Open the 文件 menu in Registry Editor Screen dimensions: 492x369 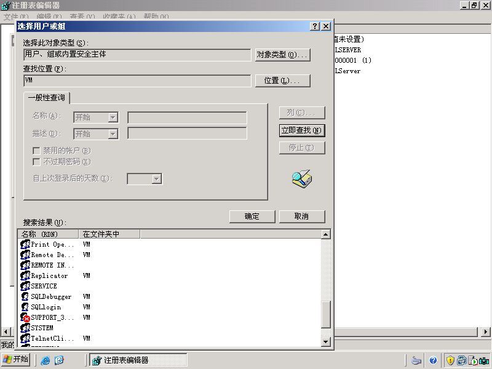coord(16,16)
